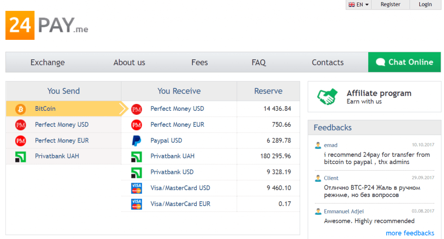The height and width of the screenshot is (239, 444).
Task: Click Client's user avatar icon
Action: 318,178
